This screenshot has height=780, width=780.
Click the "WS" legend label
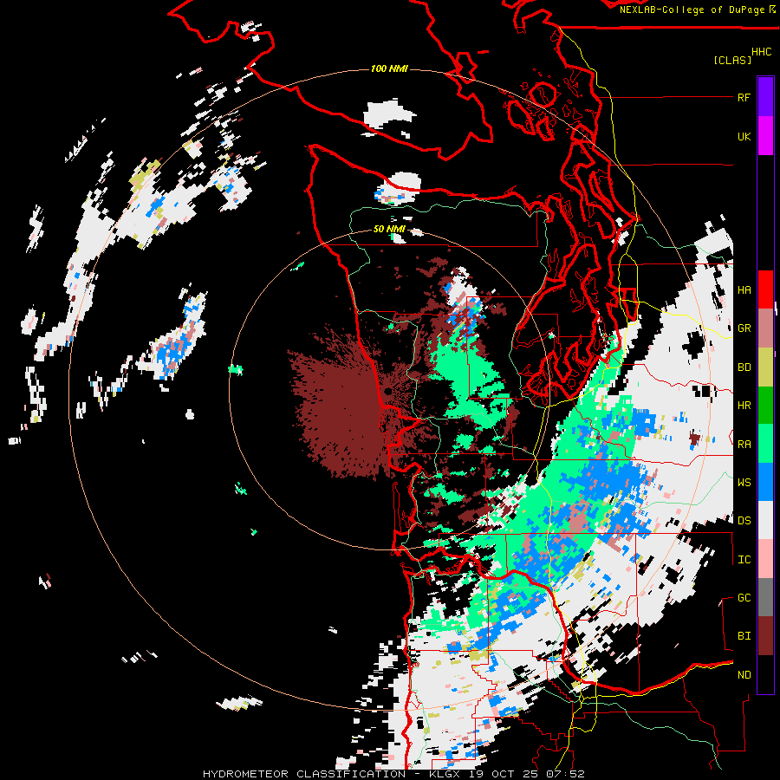744,483
